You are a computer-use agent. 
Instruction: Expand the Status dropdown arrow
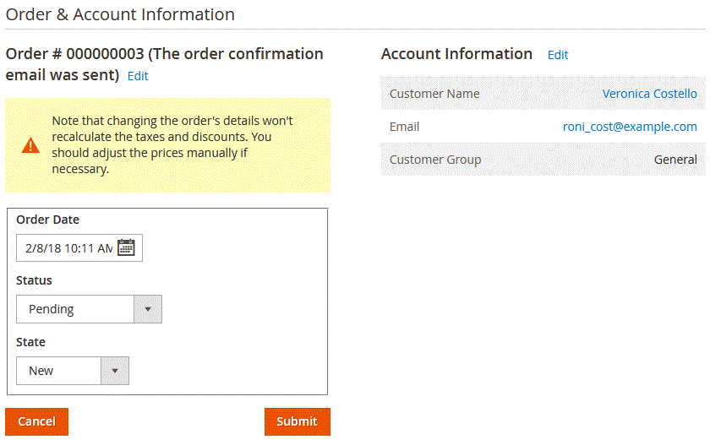[x=148, y=309]
